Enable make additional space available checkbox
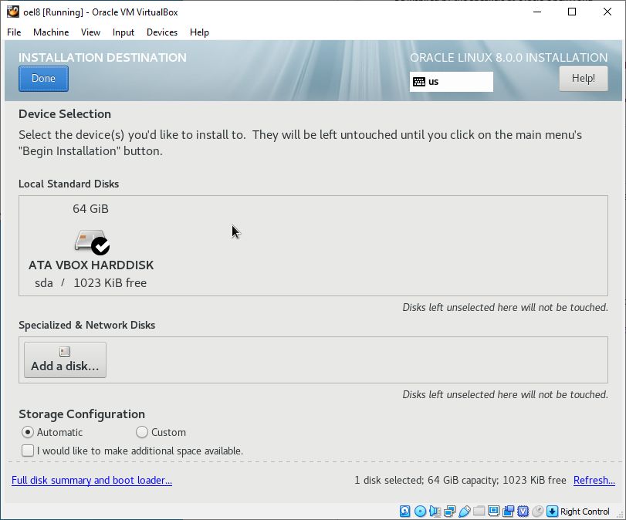Screen dimensions: 626x520 pyautogui.click(x=28, y=451)
